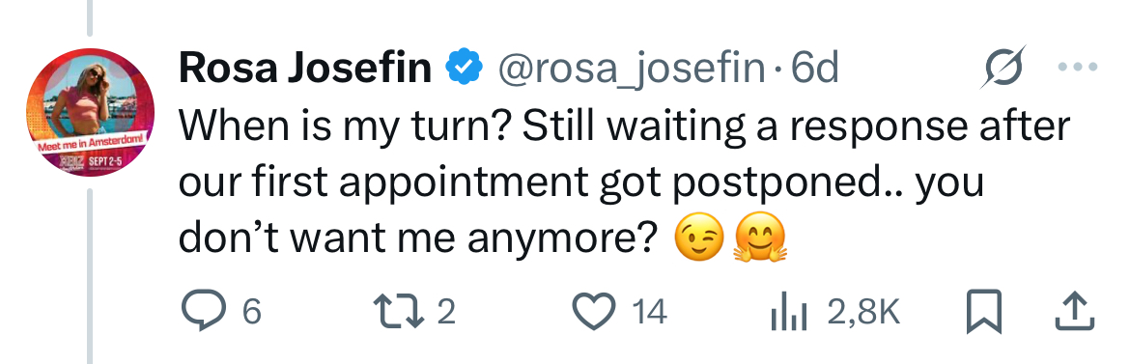Click the repost count number 2
Image resolution: width=1130 pixels, height=364 pixels.
pyautogui.click(x=446, y=312)
